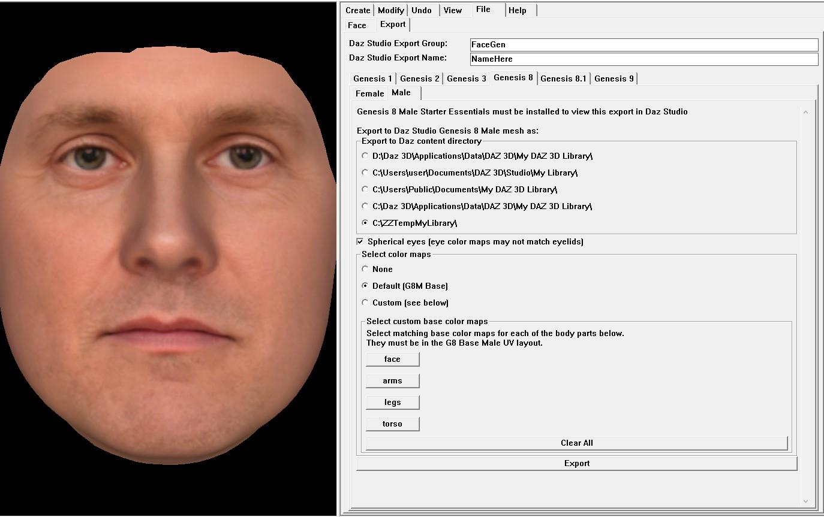Switch to the Genesis 3 tab

tap(467, 78)
